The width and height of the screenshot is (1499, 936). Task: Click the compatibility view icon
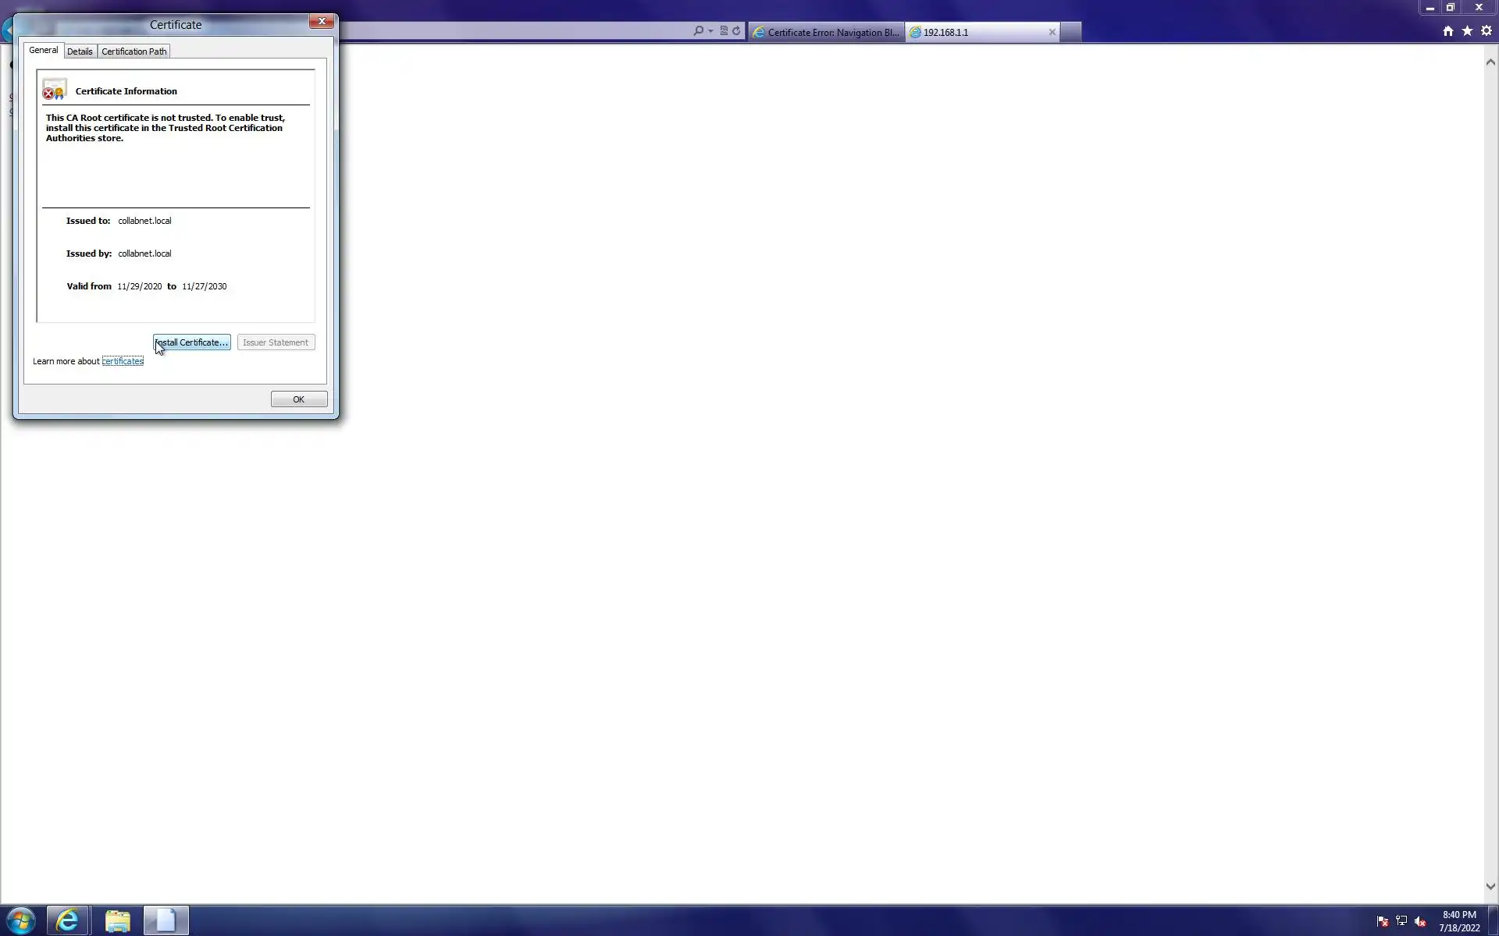(724, 31)
